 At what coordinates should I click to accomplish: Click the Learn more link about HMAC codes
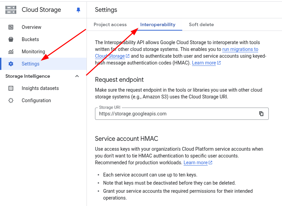point(204,63)
